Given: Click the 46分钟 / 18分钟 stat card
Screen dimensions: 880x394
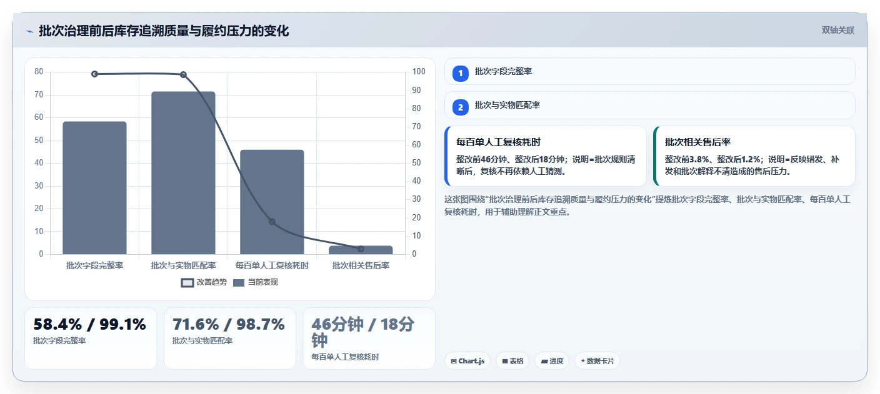Looking at the screenshot, I should click(x=369, y=338).
